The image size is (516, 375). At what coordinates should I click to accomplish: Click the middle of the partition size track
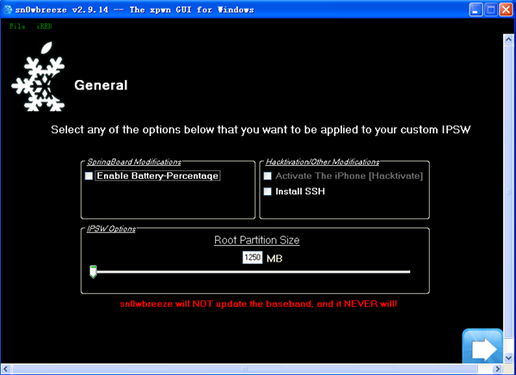pos(251,272)
